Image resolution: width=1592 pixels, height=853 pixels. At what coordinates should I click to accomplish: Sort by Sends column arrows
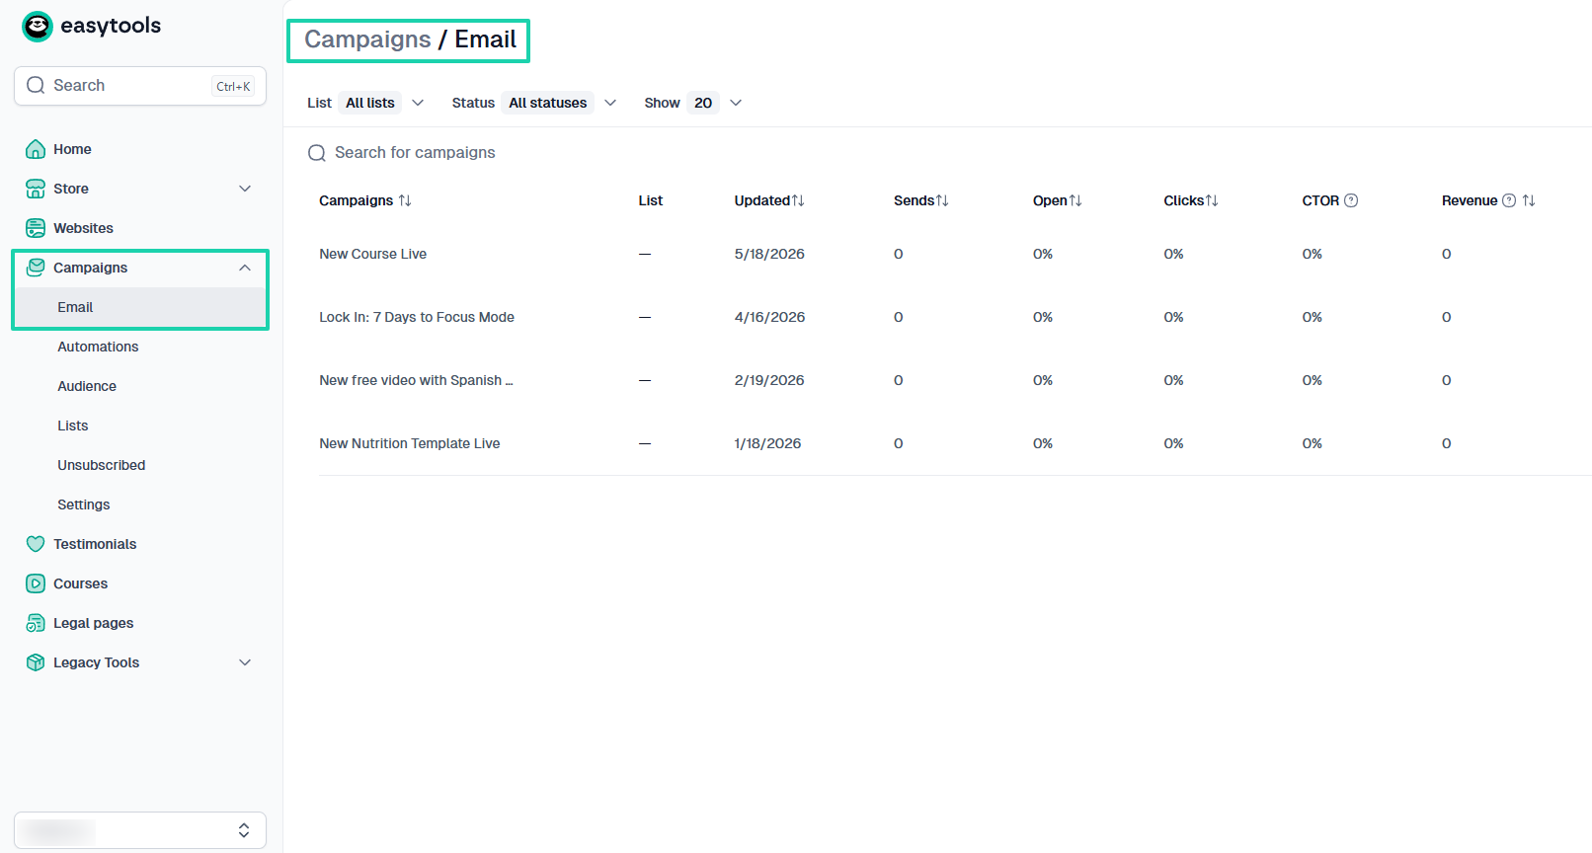pos(942,200)
